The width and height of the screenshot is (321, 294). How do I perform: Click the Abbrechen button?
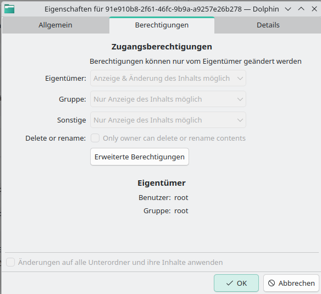(x=291, y=283)
